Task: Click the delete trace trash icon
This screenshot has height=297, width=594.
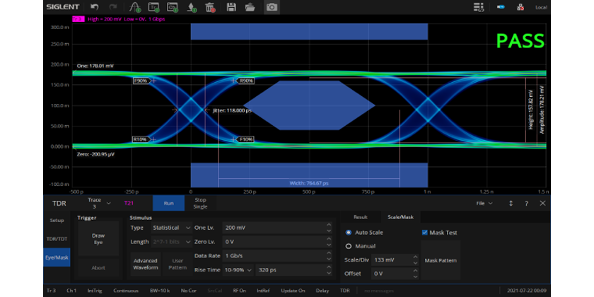Action: (x=211, y=7)
